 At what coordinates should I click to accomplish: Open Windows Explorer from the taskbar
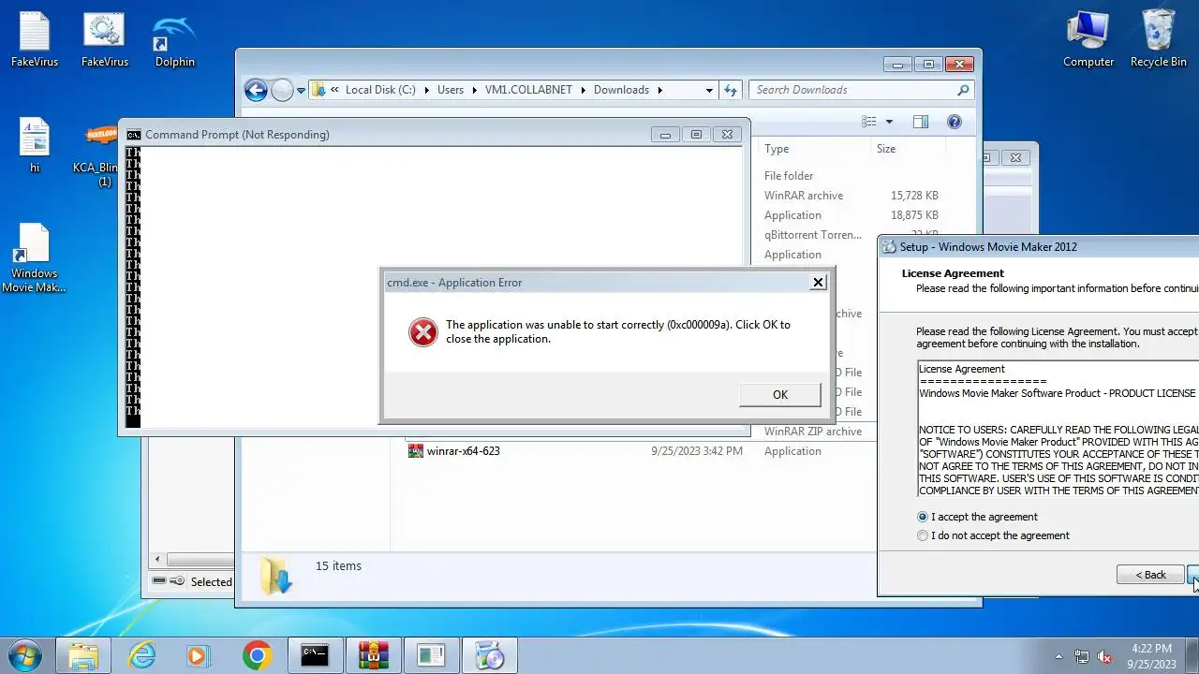pyautogui.click(x=83, y=655)
